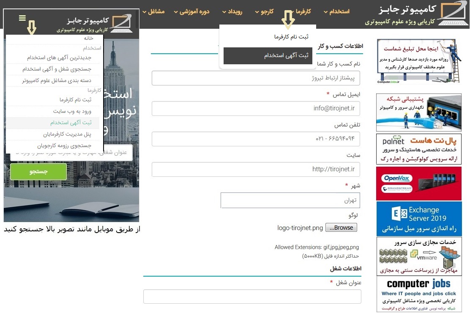Focus the website URL field
The image size is (470, 313).
coord(256,169)
